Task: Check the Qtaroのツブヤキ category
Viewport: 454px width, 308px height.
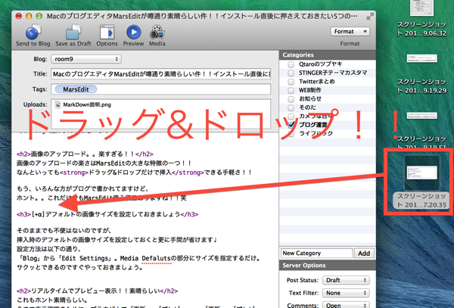Action: pos(291,64)
